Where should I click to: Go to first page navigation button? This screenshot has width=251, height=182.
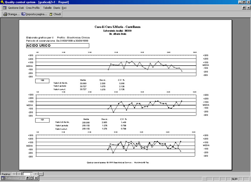14,174
